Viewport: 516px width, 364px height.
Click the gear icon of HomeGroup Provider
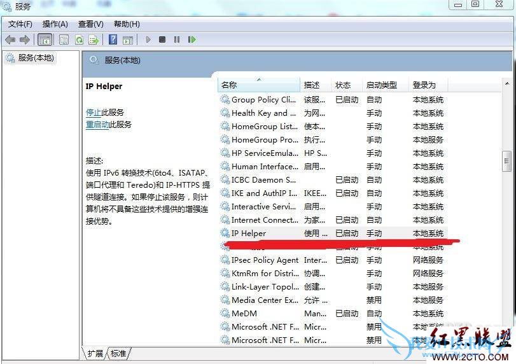(225, 139)
